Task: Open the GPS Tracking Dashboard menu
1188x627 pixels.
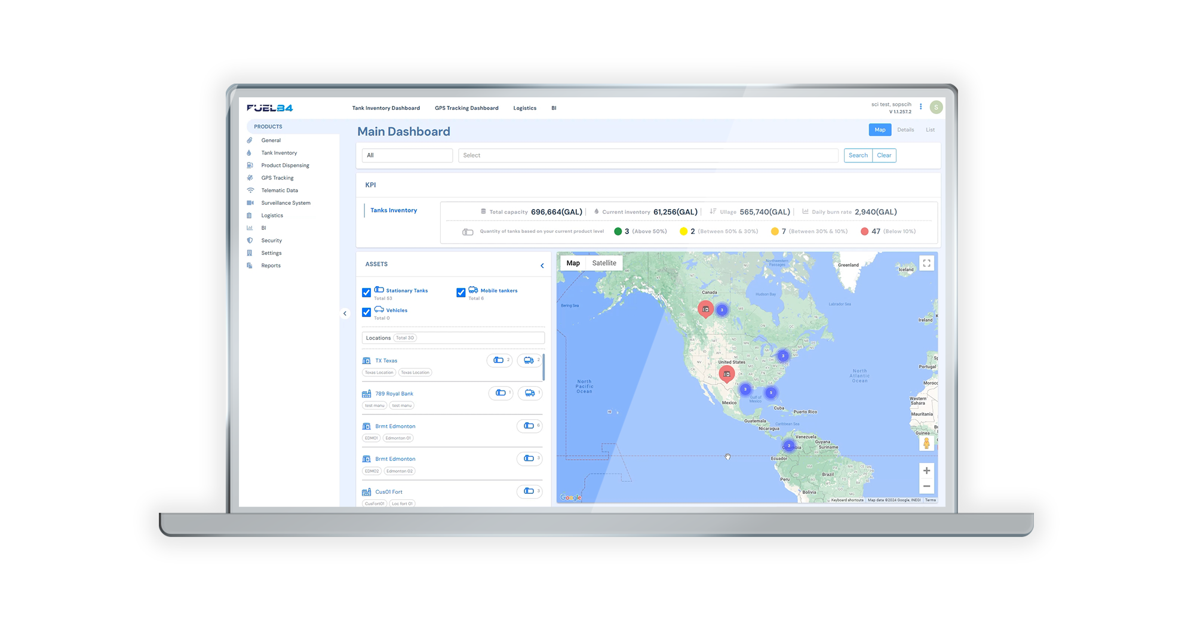Action: click(466, 108)
